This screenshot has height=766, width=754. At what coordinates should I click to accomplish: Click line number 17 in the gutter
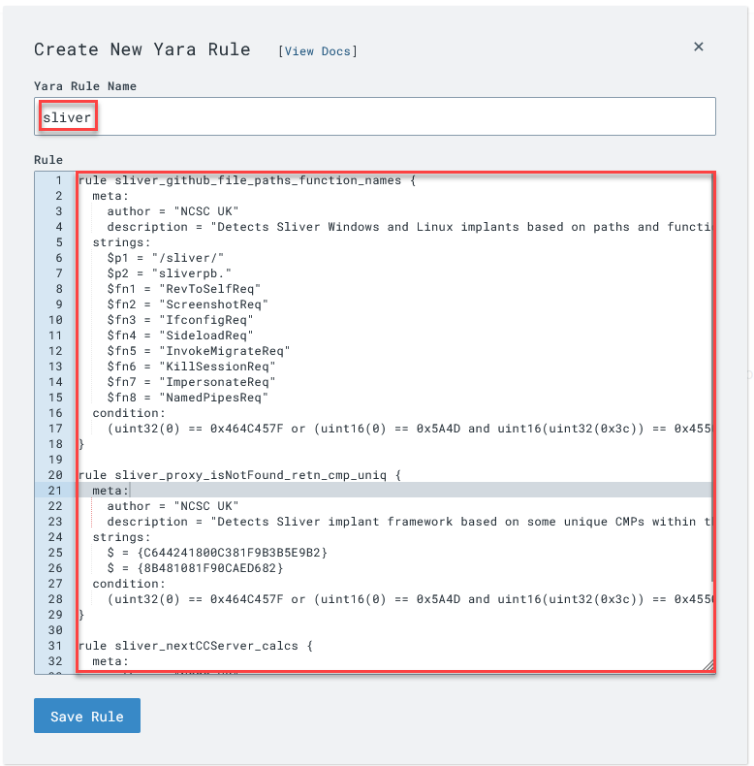tap(55, 429)
